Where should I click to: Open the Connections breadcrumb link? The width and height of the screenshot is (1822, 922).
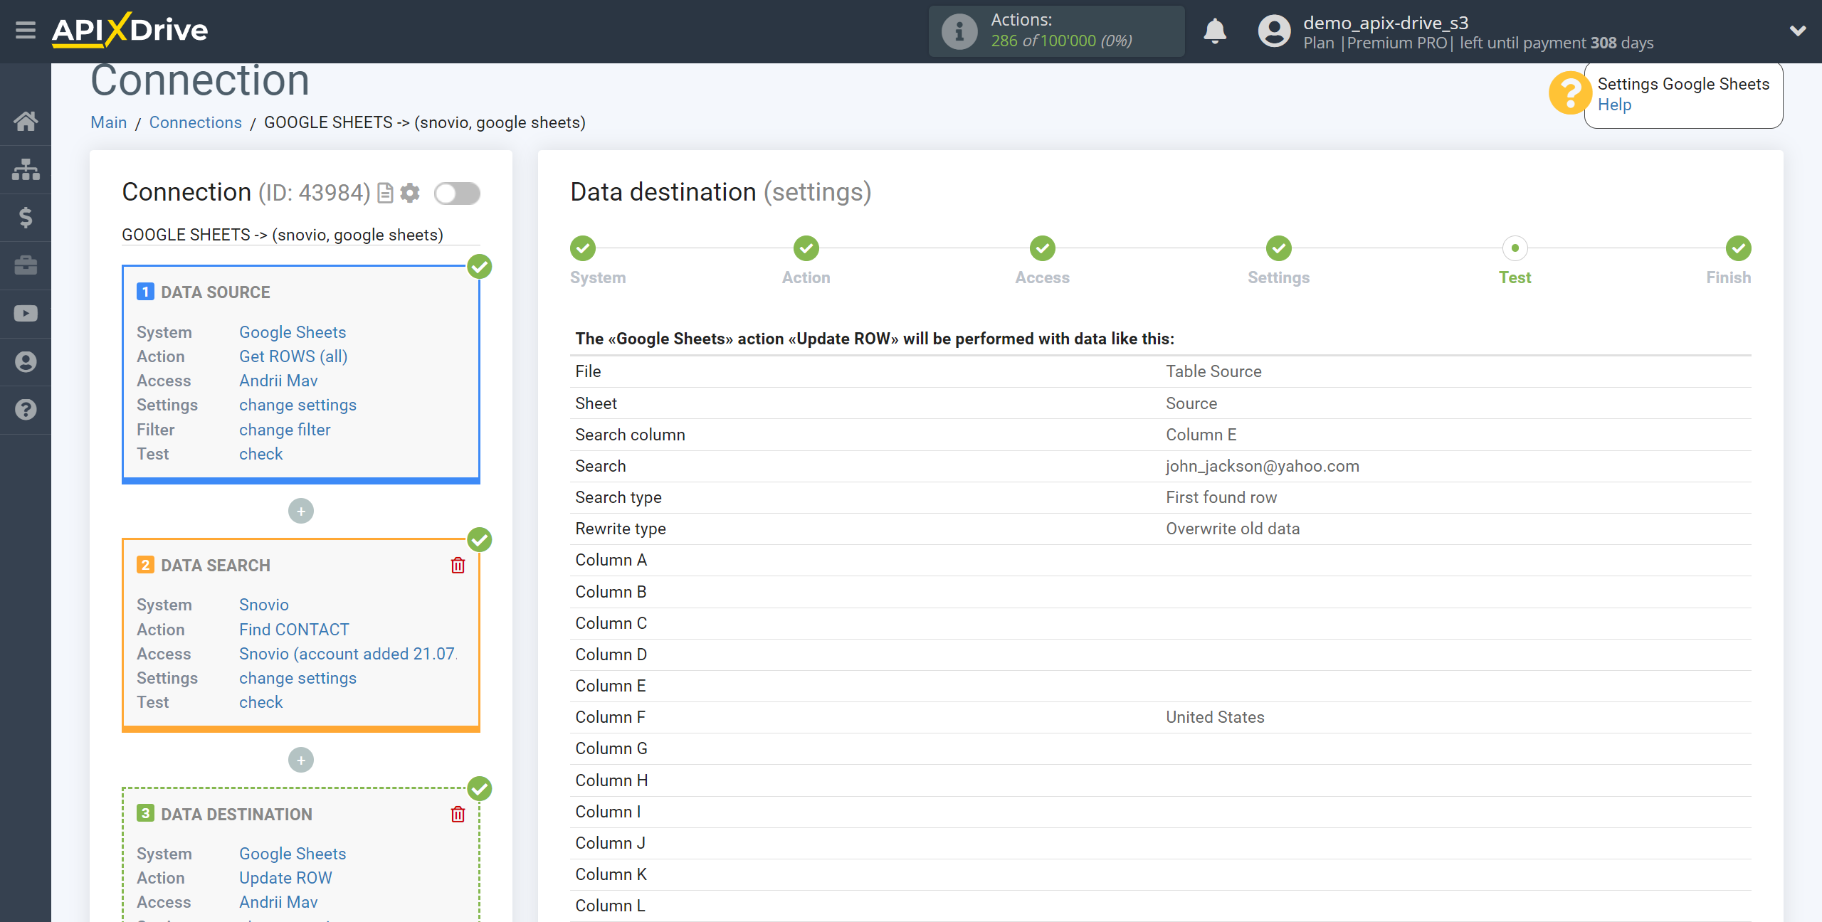[x=196, y=122]
